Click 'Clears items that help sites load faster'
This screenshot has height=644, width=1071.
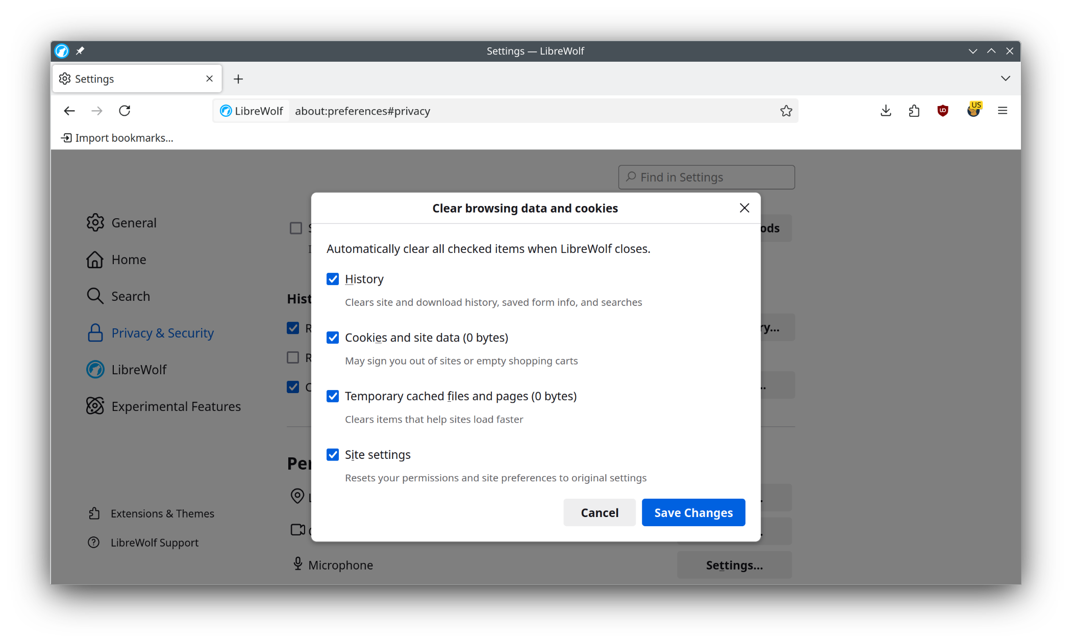[434, 419]
